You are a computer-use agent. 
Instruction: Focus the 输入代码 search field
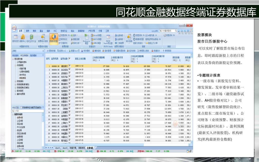point(28,111)
